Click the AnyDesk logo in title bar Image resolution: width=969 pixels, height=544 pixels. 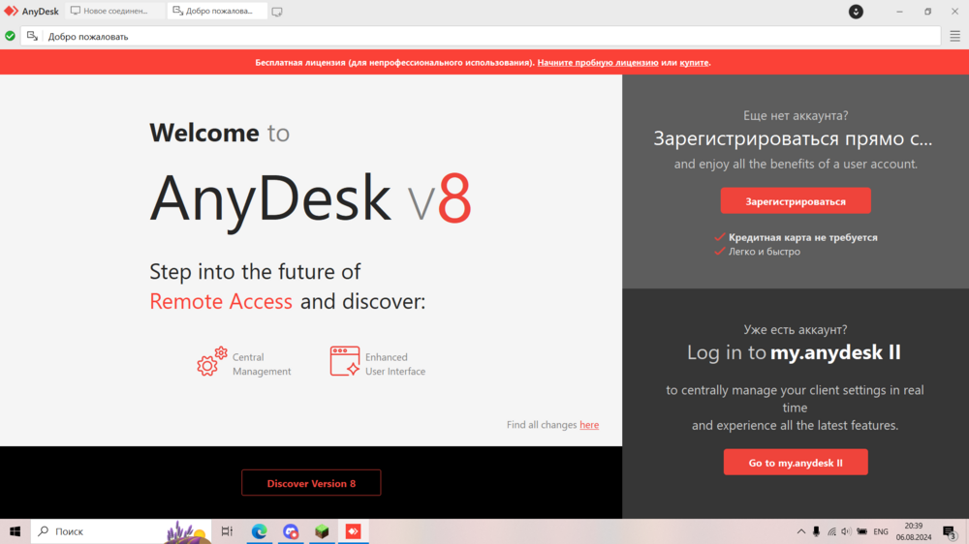coord(11,11)
